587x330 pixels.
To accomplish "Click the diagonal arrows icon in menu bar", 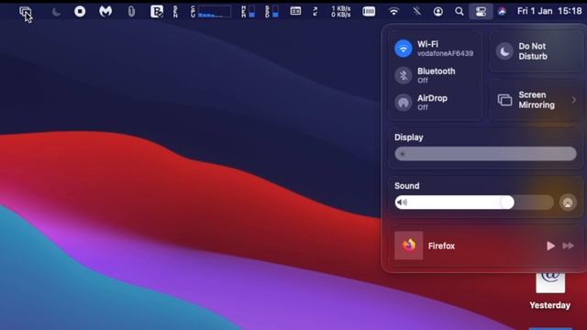I will pos(316,12).
